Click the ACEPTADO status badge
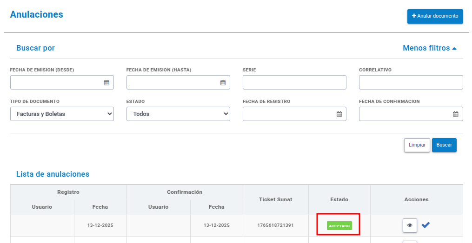The height and width of the screenshot is (243, 472). tap(339, 226)
